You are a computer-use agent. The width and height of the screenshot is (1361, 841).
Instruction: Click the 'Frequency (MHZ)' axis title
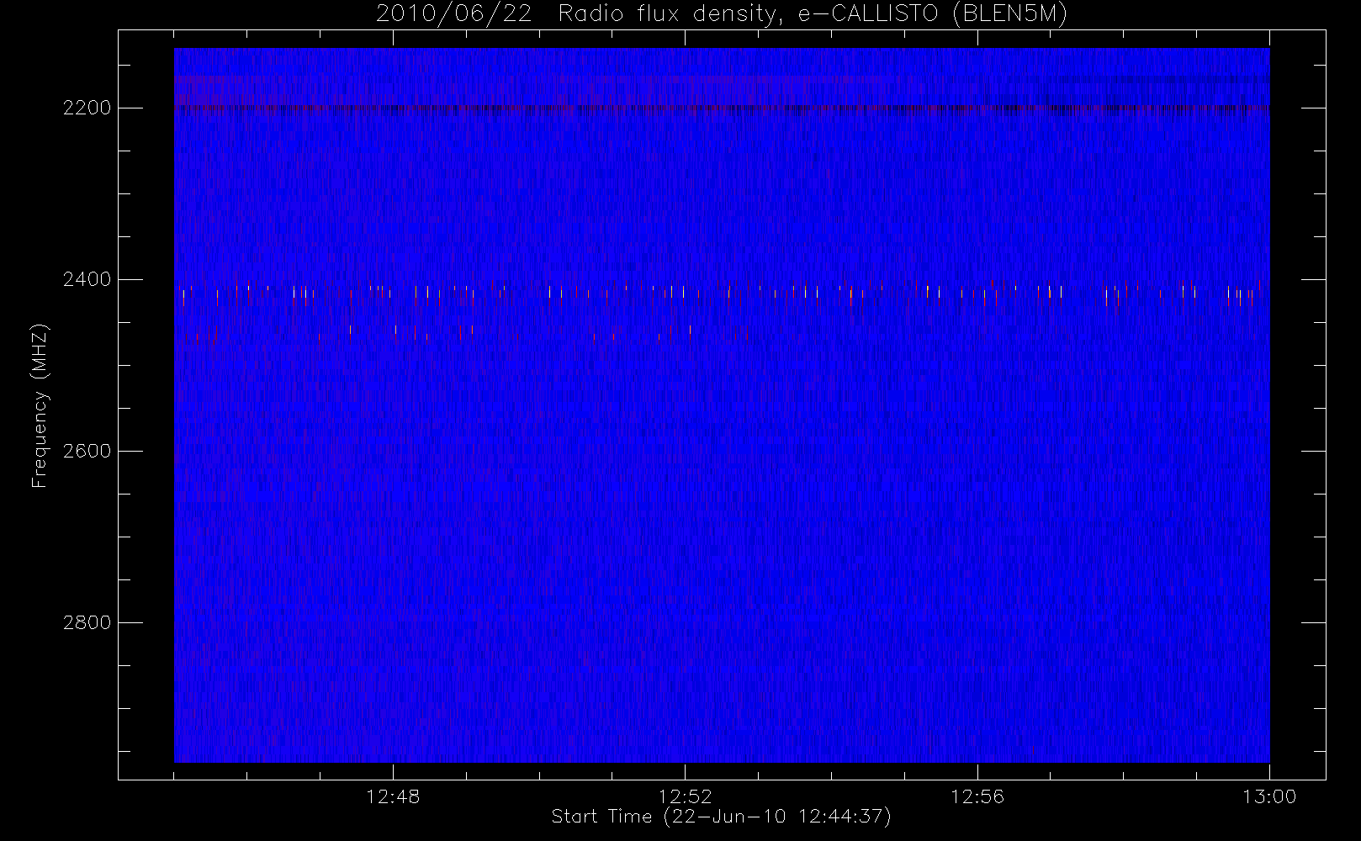coord(40,405)
